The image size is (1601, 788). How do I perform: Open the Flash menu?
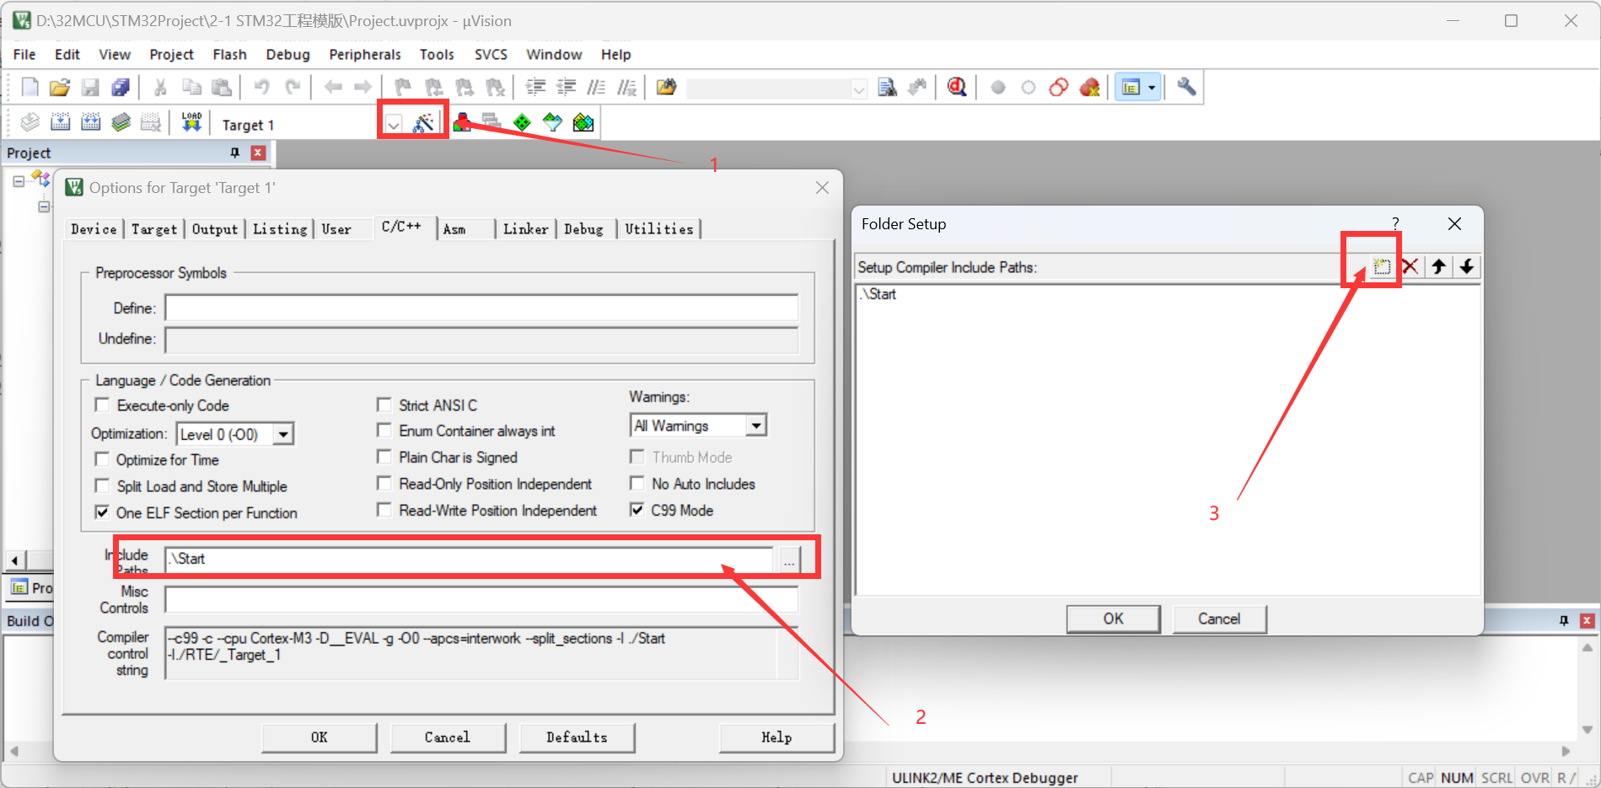tap(229, 54)
